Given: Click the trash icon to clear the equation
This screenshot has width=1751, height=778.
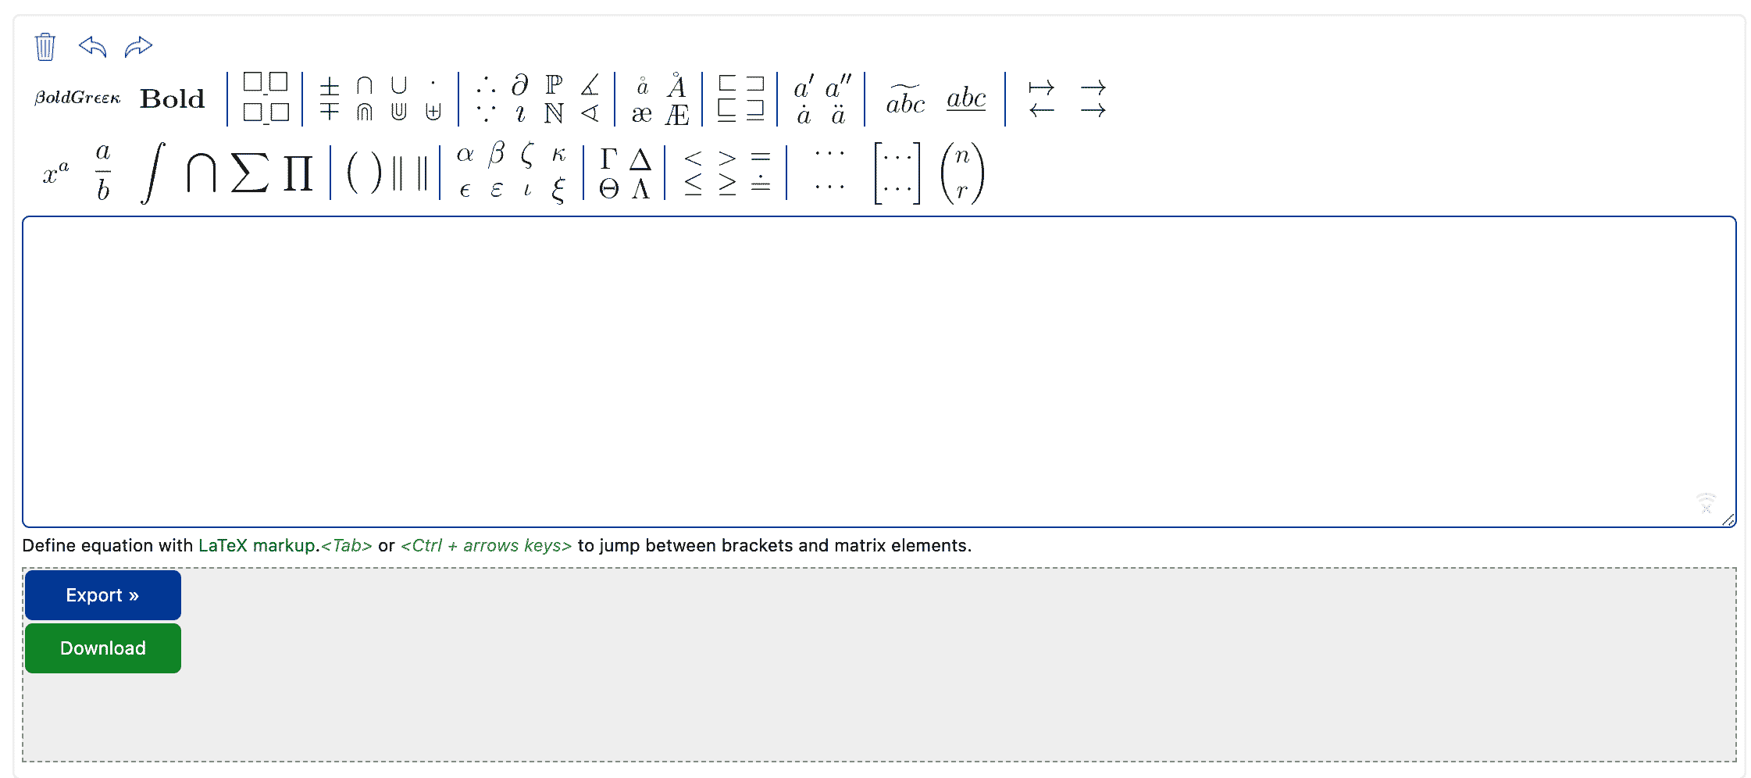Looking at the screenshot, I should tap(45, 47).
